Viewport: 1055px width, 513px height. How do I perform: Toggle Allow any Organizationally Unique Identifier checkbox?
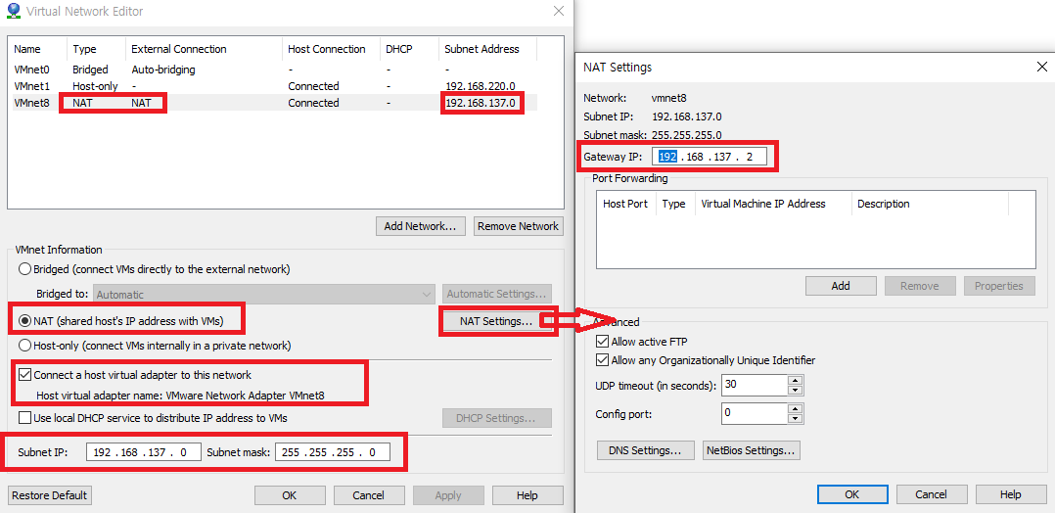tap(602, 360)
